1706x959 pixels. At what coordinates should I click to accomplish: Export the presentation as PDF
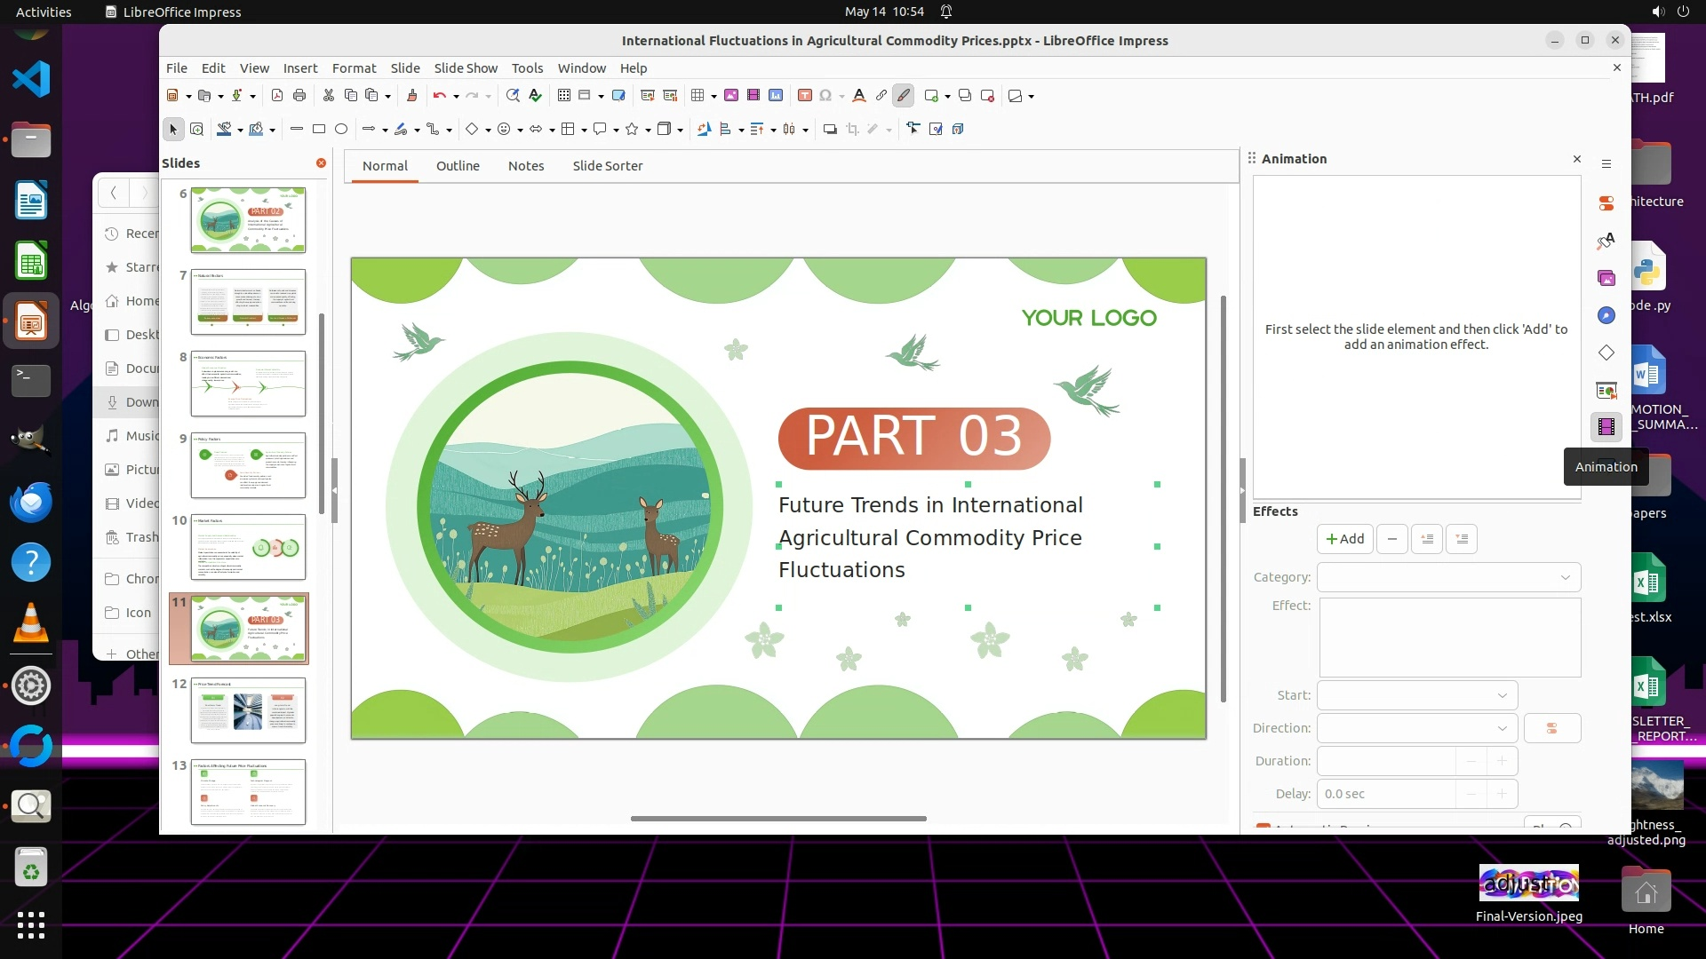(277, 96)
